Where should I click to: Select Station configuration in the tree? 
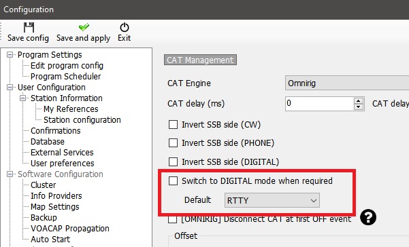(82, 120)
